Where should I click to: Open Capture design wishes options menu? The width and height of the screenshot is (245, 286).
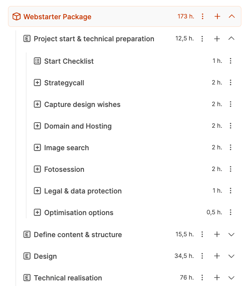[x=231, y=104]
